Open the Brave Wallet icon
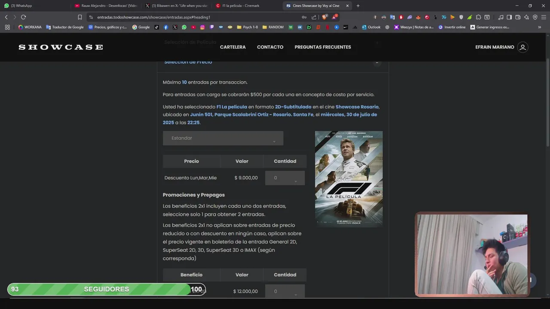This screenshot has height=309, width=550. tap(518, 17)
